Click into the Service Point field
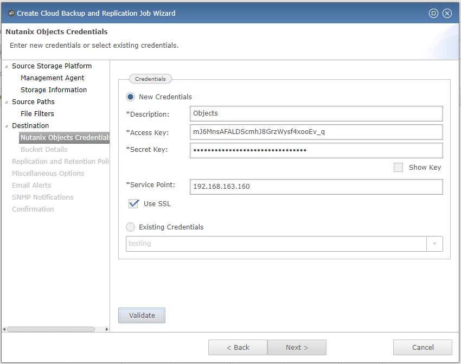This screenshot has width=461, height=364. click(316, 187)
